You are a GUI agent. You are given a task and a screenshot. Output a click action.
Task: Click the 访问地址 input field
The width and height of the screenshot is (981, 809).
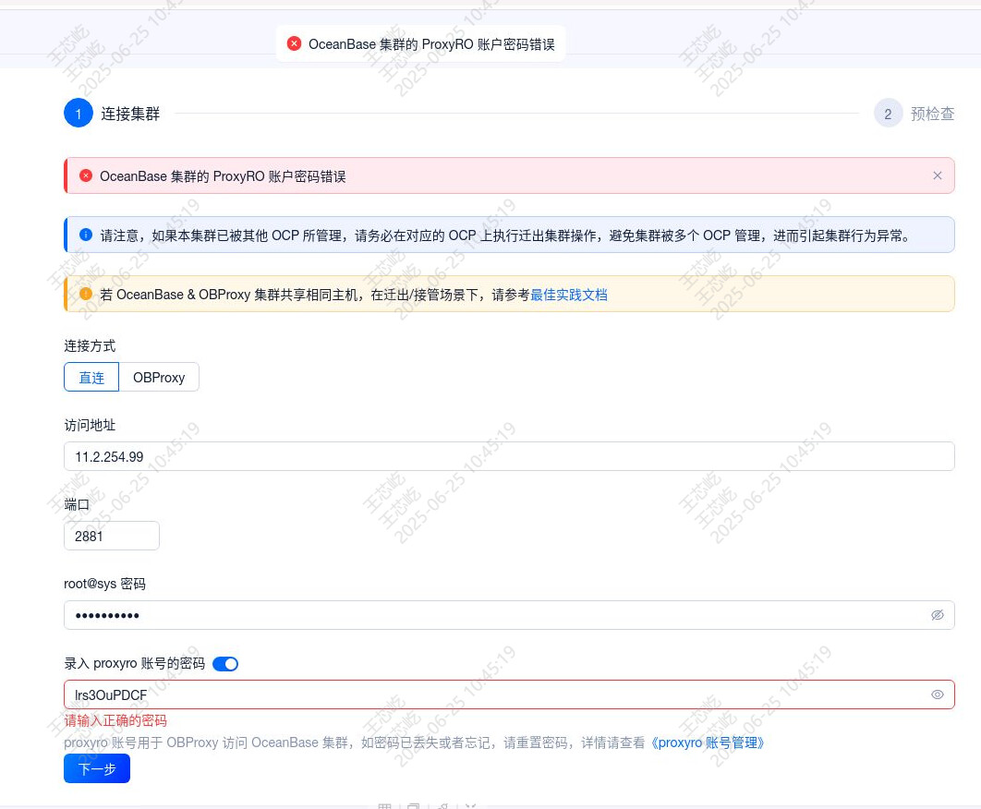(509, 456)
